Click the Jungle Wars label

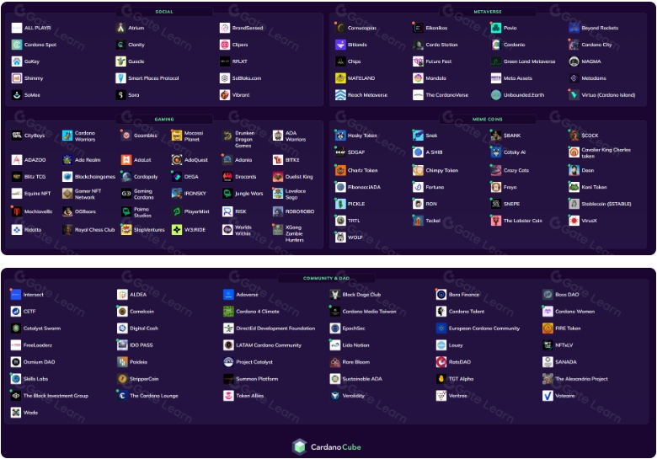pos(249,193)
